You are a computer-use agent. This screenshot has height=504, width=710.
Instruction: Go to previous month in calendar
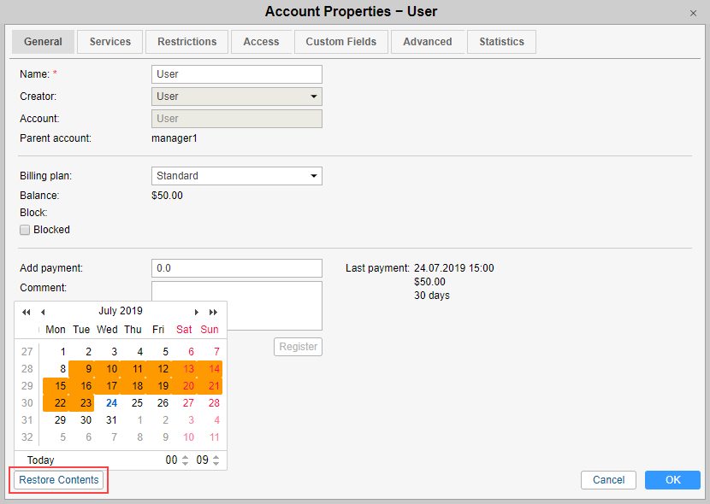tap(43, 312)
